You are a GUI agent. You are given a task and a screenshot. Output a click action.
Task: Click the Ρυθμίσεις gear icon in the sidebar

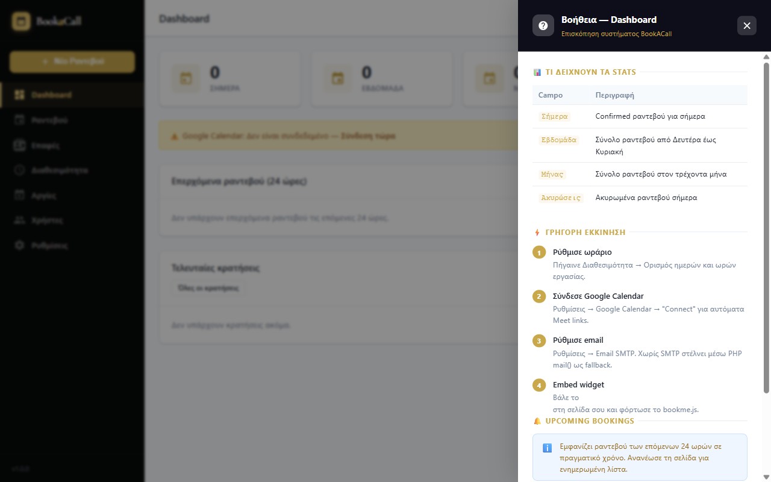(x=20, y=245)
